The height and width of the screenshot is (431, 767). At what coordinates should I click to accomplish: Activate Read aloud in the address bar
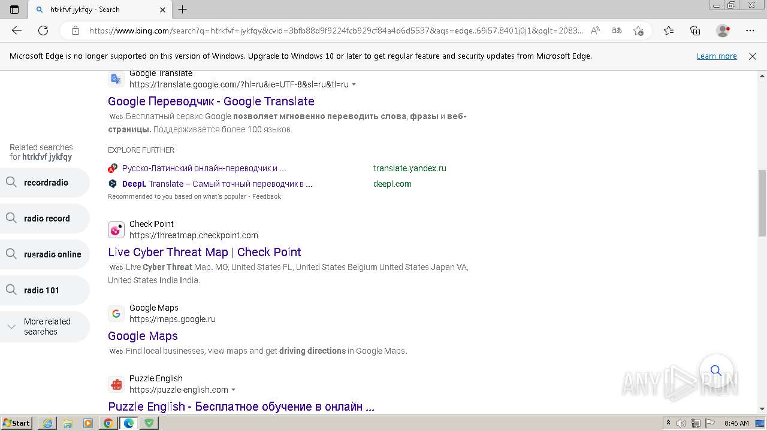pyautogui.click(x=595, y=31)
